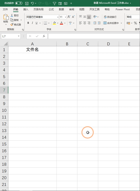This screenshot has width=140, height=191.
Task: Expand the fill color dropdown arrow
Action: tap(58, 23)
